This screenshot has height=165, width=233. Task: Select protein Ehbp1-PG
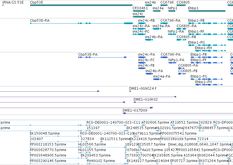point(206,79)
